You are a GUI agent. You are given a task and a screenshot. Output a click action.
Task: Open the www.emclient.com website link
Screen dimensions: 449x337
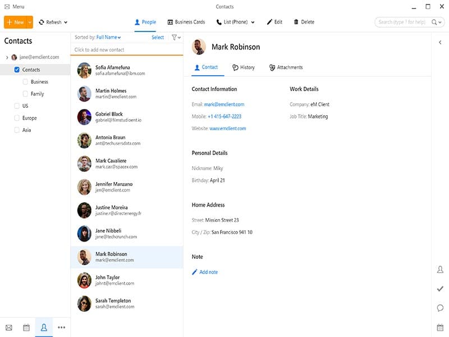pyautogui.click(x=228, y=129)
